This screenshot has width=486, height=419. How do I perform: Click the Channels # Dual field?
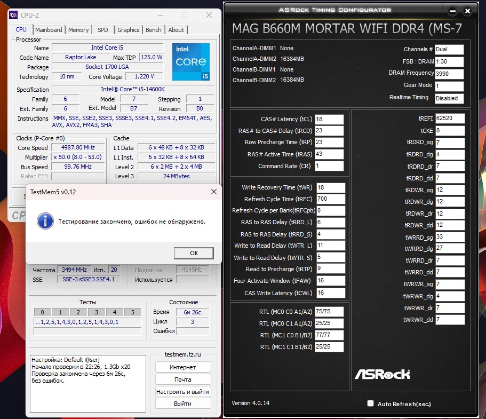tap(449, 49)
